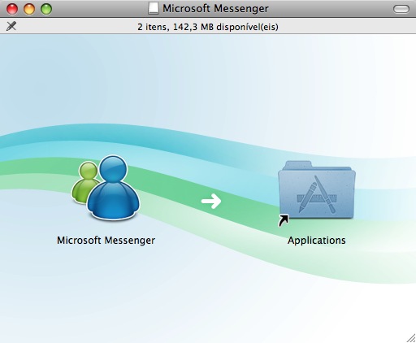Click the Applications folder name label
Image resolution: width=416 pixels, height=343 pixels.
pos(316,241)
